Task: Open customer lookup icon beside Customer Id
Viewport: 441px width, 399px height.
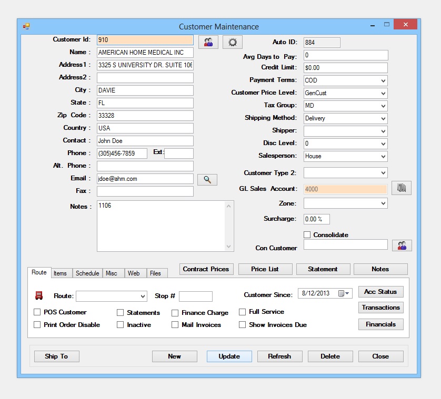Action: click(x=208, y=42)
